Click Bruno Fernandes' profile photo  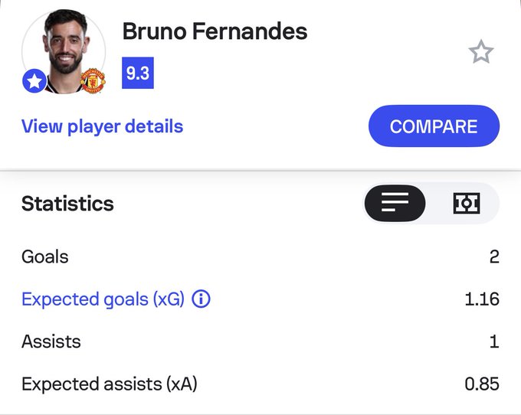pos(63,51)
